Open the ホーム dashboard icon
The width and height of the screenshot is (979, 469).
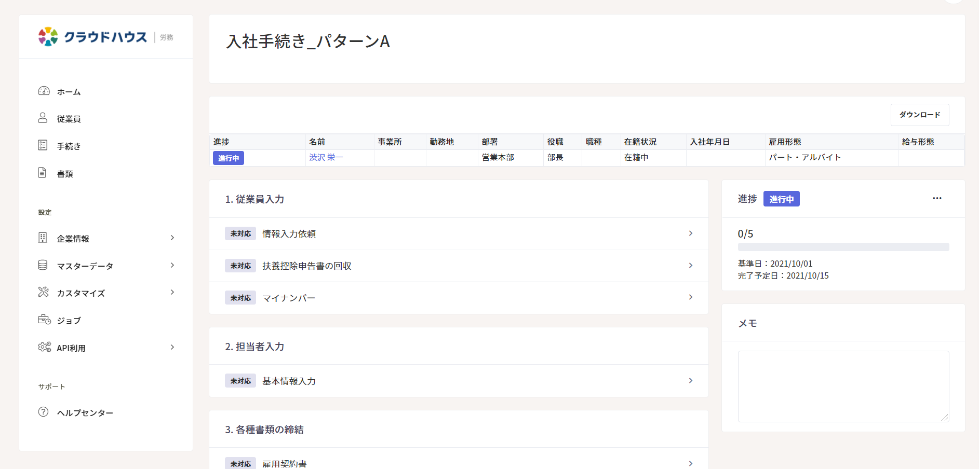click(x=44, y=91)
